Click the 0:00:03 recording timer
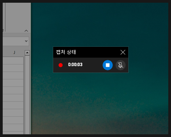Image resolution: width=171 pixels, height=137 pixels. pyautogui.click(x=75, y=65)
